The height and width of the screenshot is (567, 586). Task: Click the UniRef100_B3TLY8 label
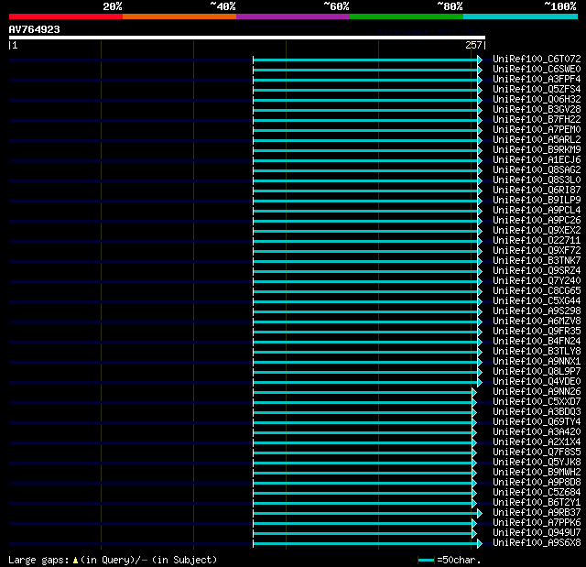(537, 352)
